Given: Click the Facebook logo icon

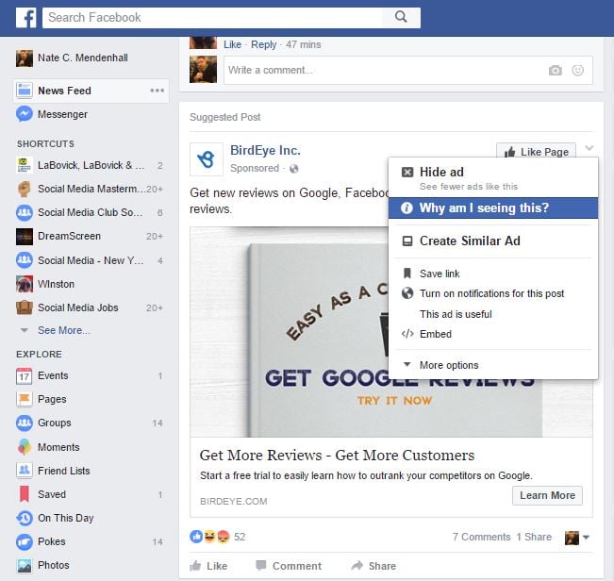Looking at the screenshot, I should coord(26,18).
